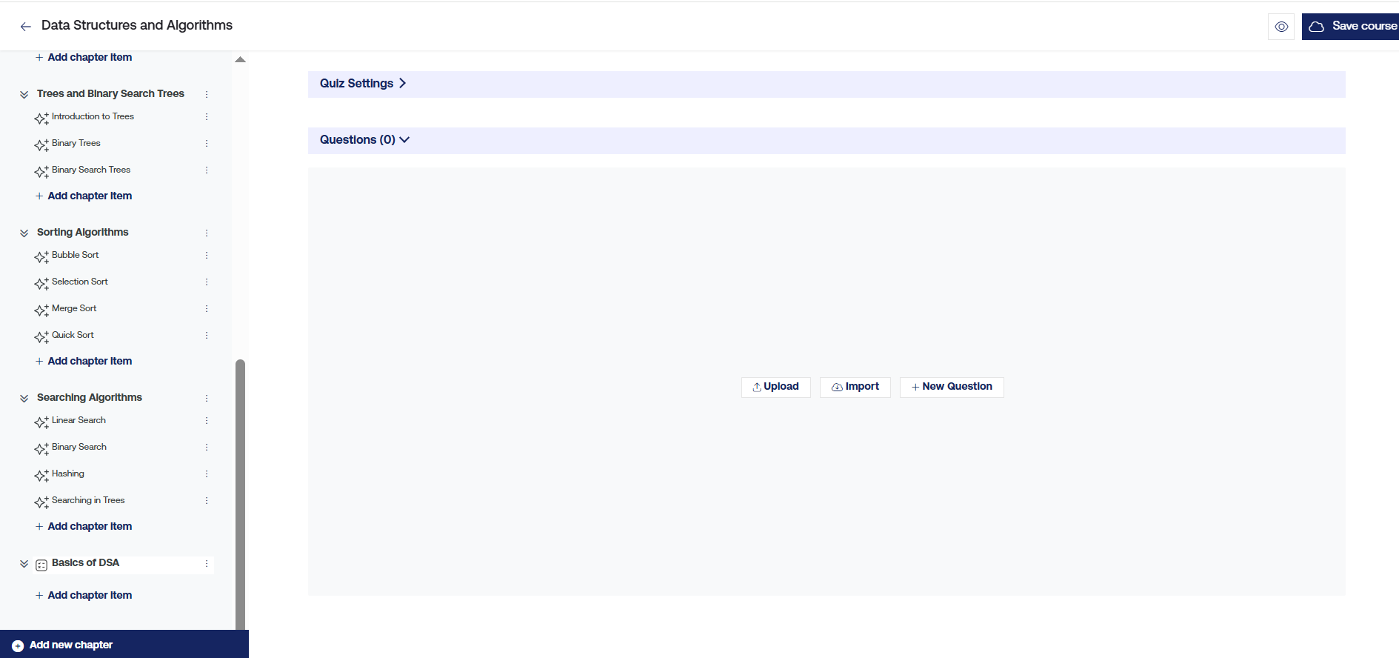
Task: Collapse the Sorting Algorithms chapter
Action: pos(24,233)
